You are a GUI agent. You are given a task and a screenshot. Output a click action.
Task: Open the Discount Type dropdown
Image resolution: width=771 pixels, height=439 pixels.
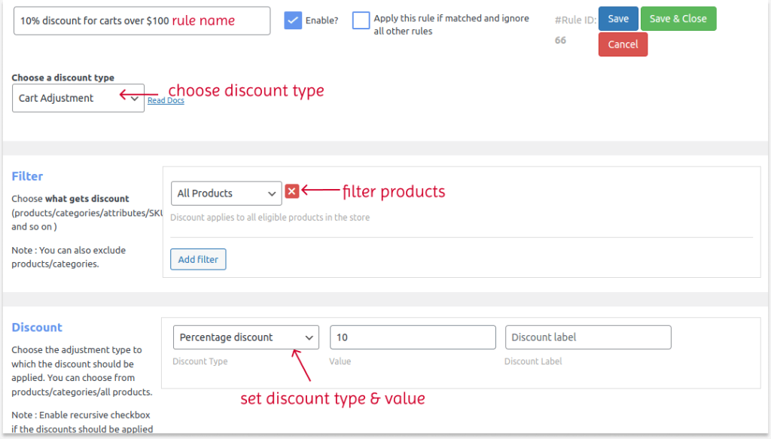[x=245, y=337]
